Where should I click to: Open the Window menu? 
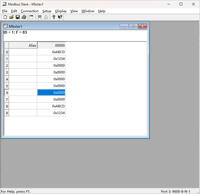(x=88, y=11)
